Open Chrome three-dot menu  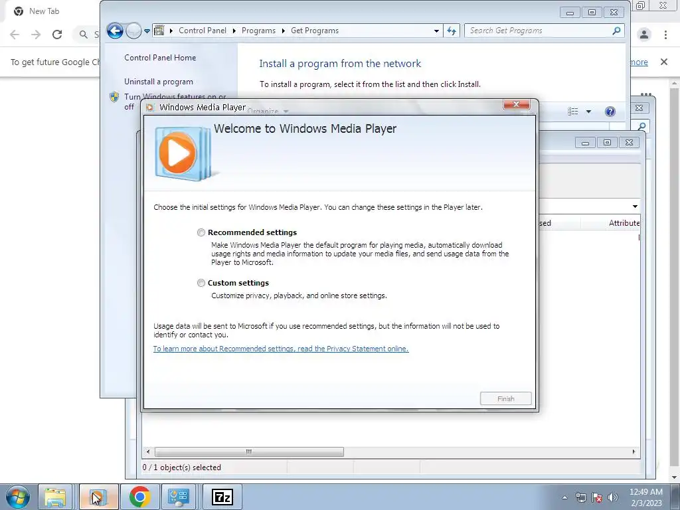[665, 35]
